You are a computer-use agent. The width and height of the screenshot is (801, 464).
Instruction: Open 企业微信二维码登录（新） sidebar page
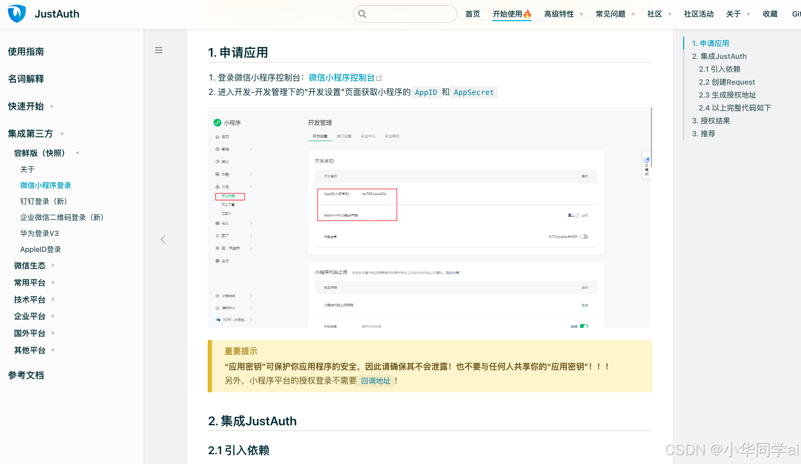pyautogui.click(x=61, y=217)
